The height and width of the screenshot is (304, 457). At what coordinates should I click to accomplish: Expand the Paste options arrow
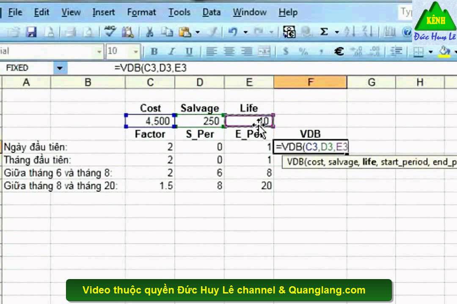[x=198, y=32]
